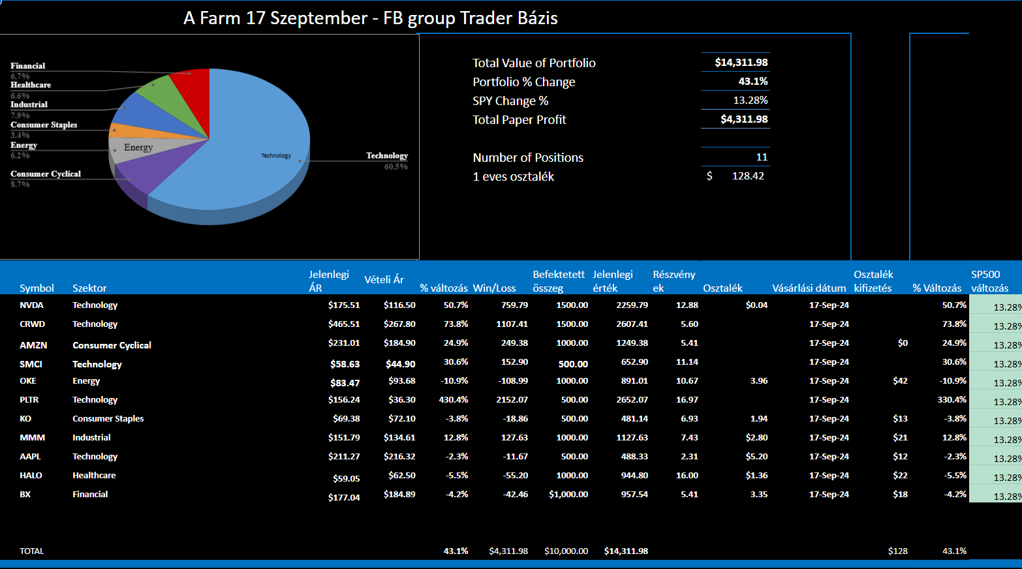This screenshot has width=1022, height=569.
Task: Click CRWD's win/loss value 1107.41
Action: tap(512, 324)
